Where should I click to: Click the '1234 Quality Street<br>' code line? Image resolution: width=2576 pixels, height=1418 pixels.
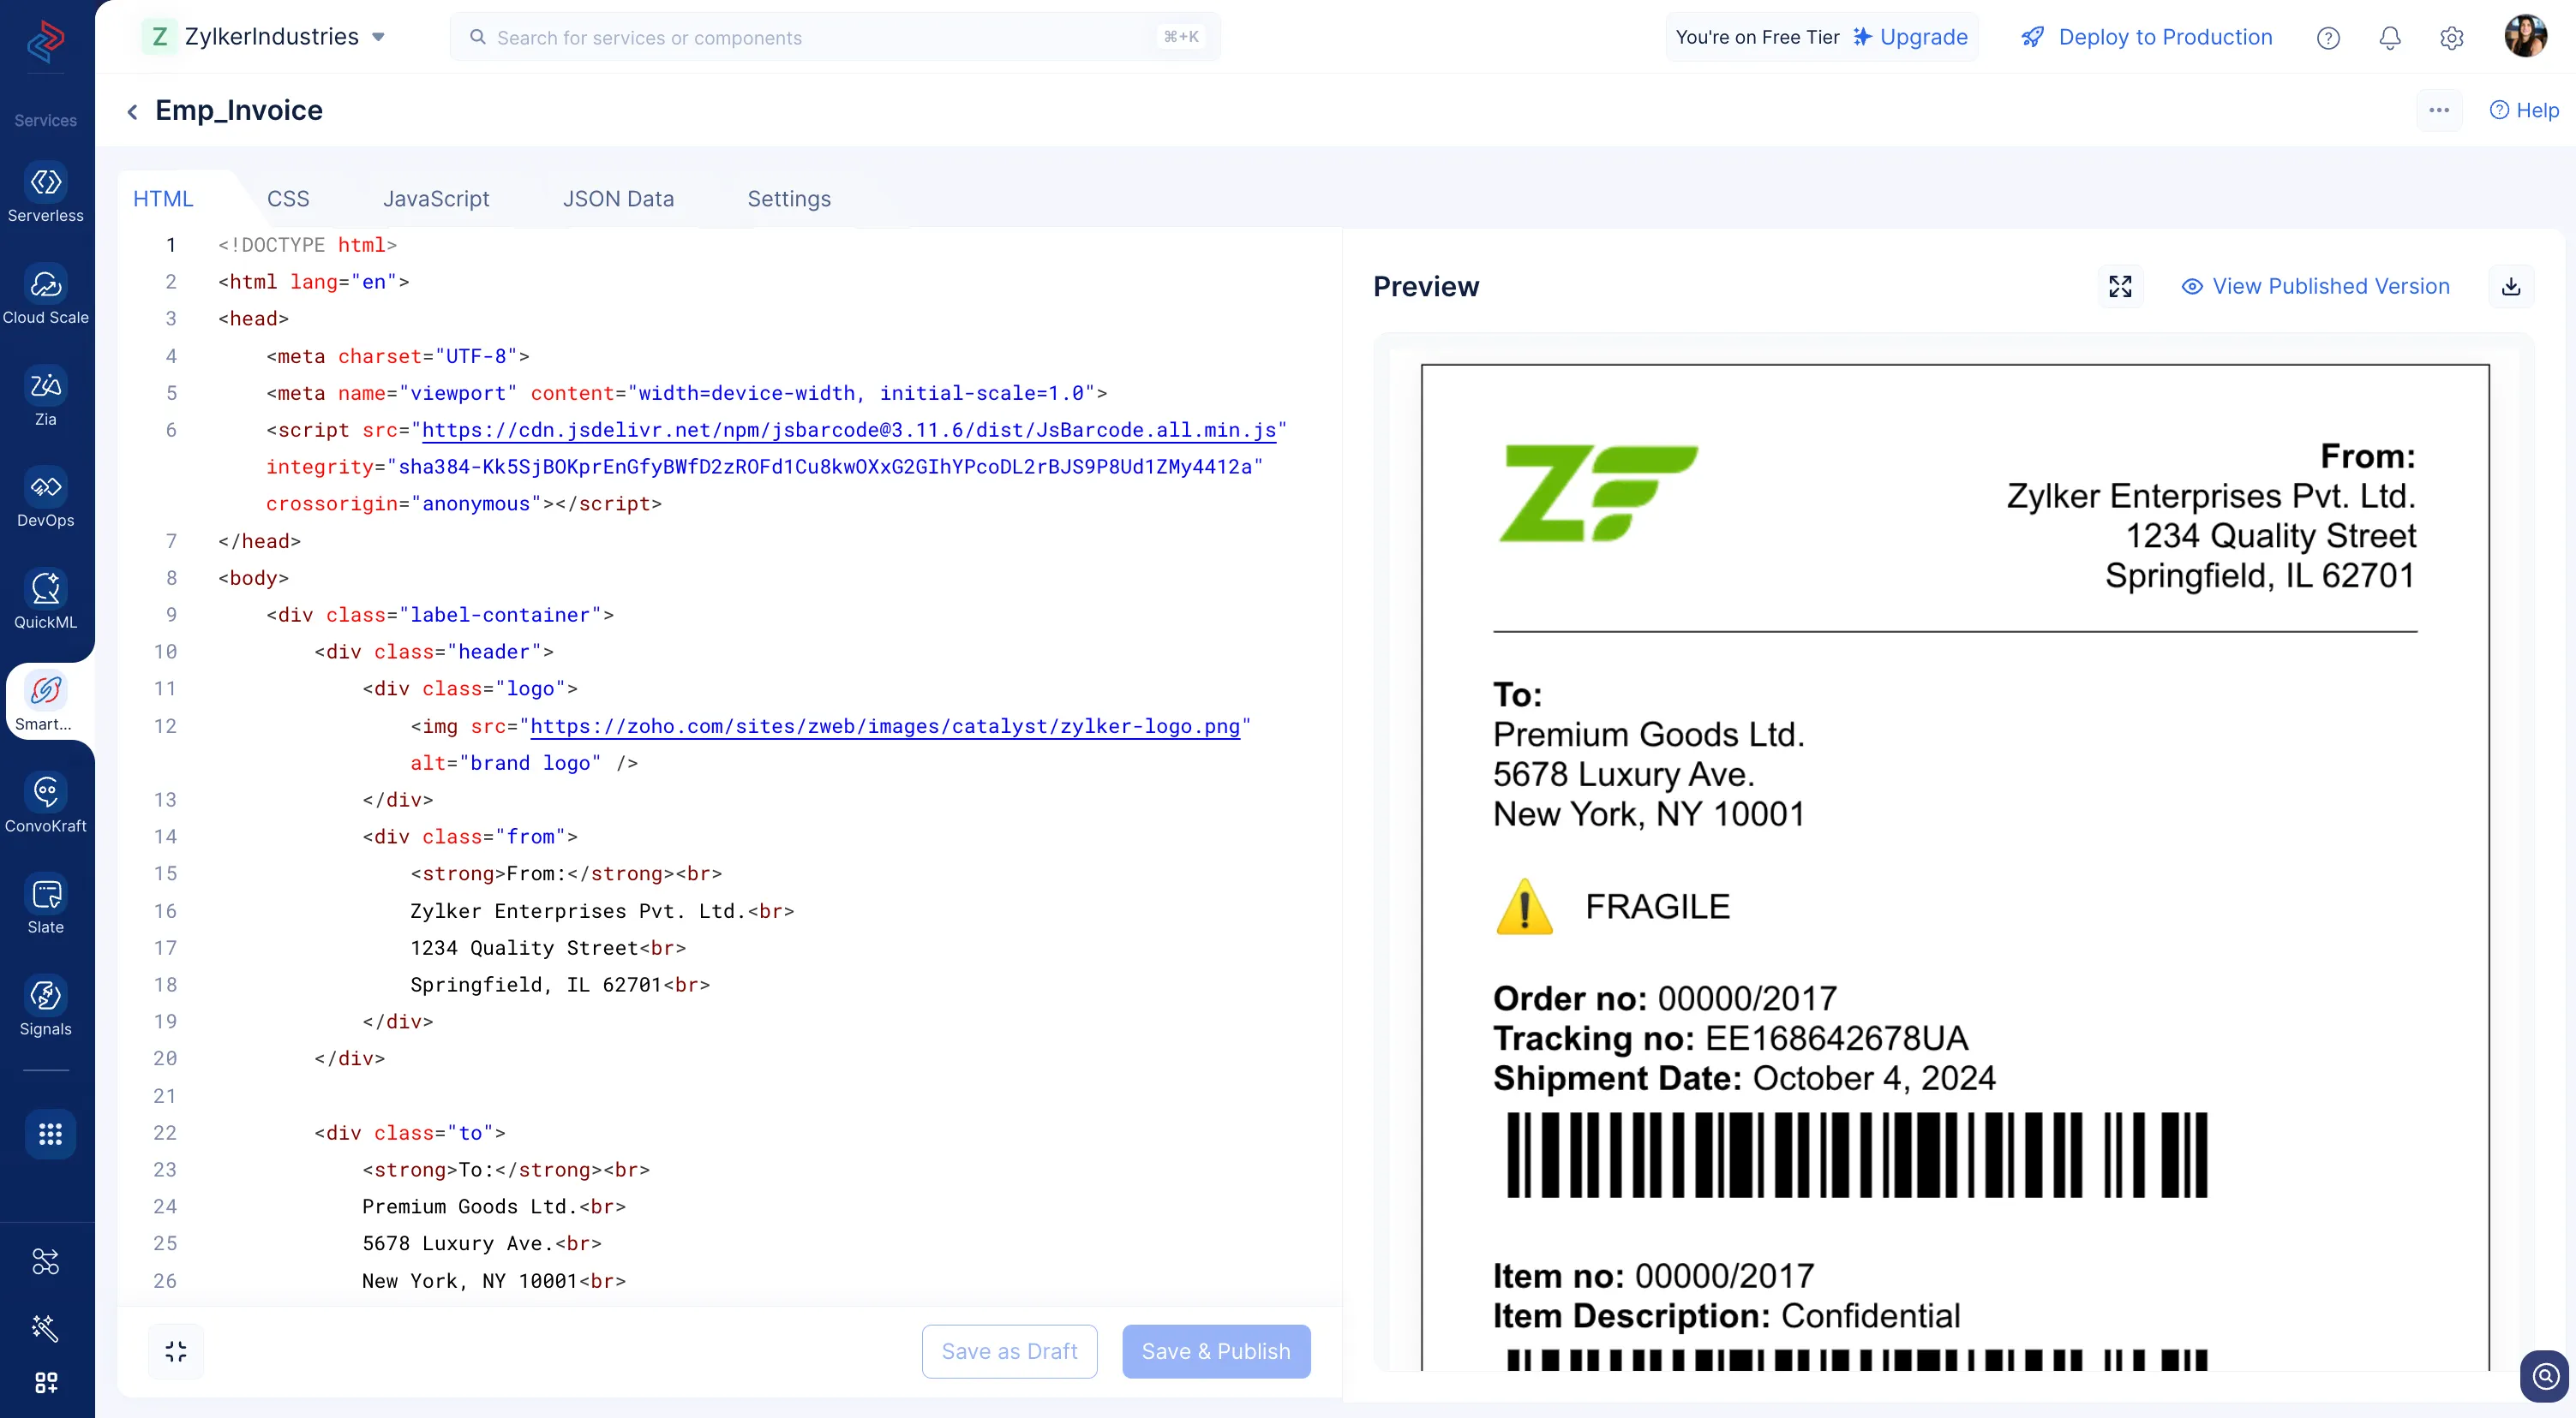[548, 949]
